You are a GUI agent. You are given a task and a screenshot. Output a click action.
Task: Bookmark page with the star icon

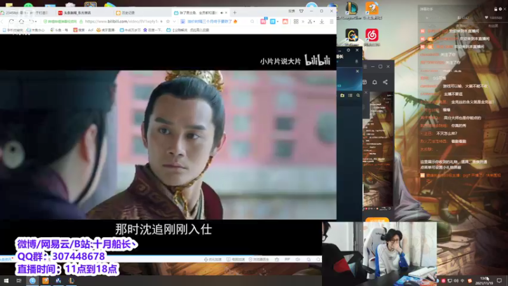pyautogui.click(x=168, y=22)
